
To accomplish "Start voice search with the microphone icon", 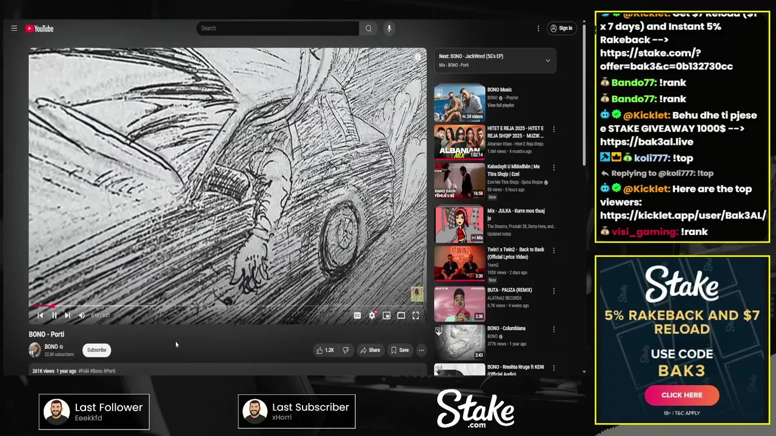I will tap(389, 28).
